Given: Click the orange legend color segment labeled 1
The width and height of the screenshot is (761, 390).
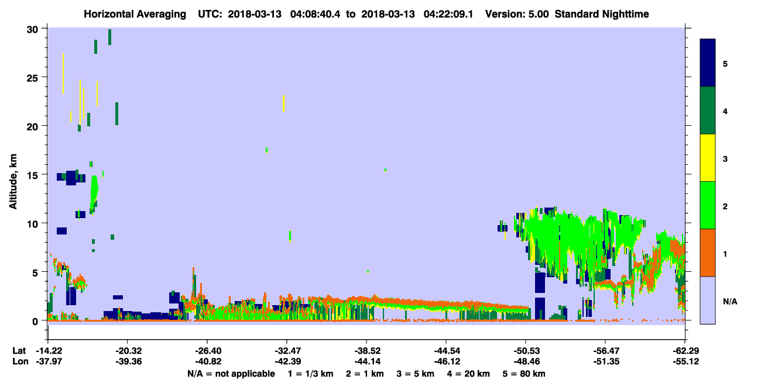Looking at the screenshot, I should click(708, 253).
